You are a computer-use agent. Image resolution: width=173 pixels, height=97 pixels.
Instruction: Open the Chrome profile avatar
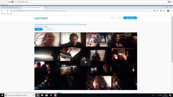[x=168, y=11]
